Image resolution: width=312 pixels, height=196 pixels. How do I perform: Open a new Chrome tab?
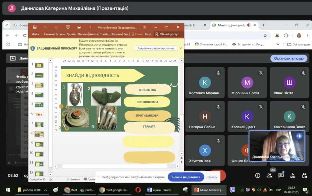pos(263,25)
